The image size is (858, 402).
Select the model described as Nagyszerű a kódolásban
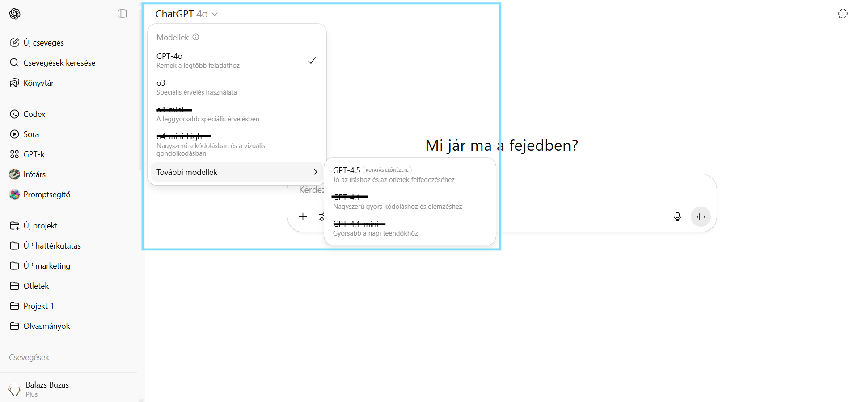pos(237,144)
